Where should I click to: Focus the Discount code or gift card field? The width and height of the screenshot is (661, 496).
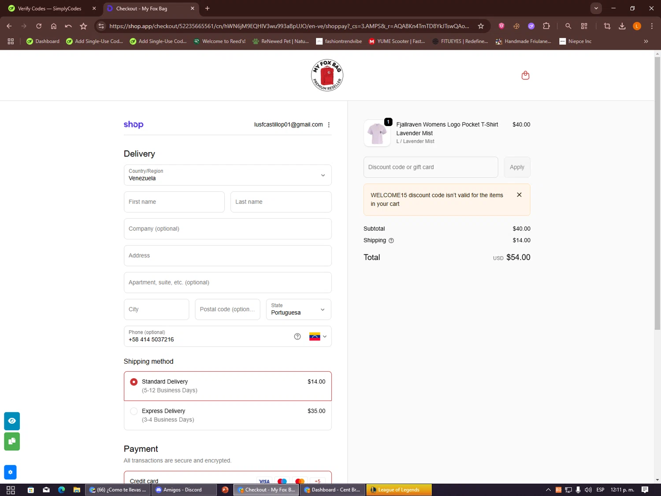[x=431, y=167]
